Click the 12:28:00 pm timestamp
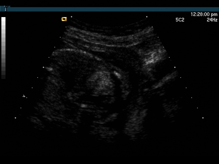The image size is (219, 164). point(204,14)
